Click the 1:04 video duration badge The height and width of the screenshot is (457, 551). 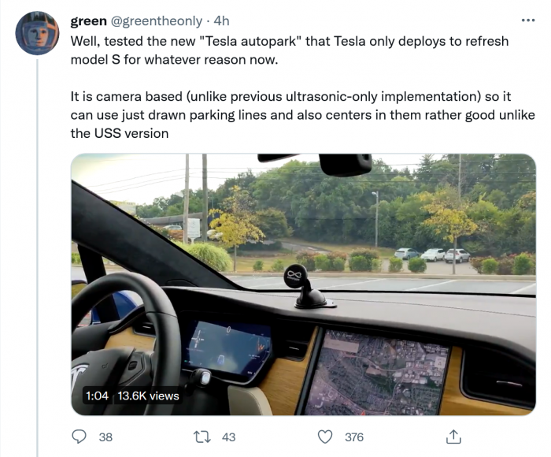96,396
